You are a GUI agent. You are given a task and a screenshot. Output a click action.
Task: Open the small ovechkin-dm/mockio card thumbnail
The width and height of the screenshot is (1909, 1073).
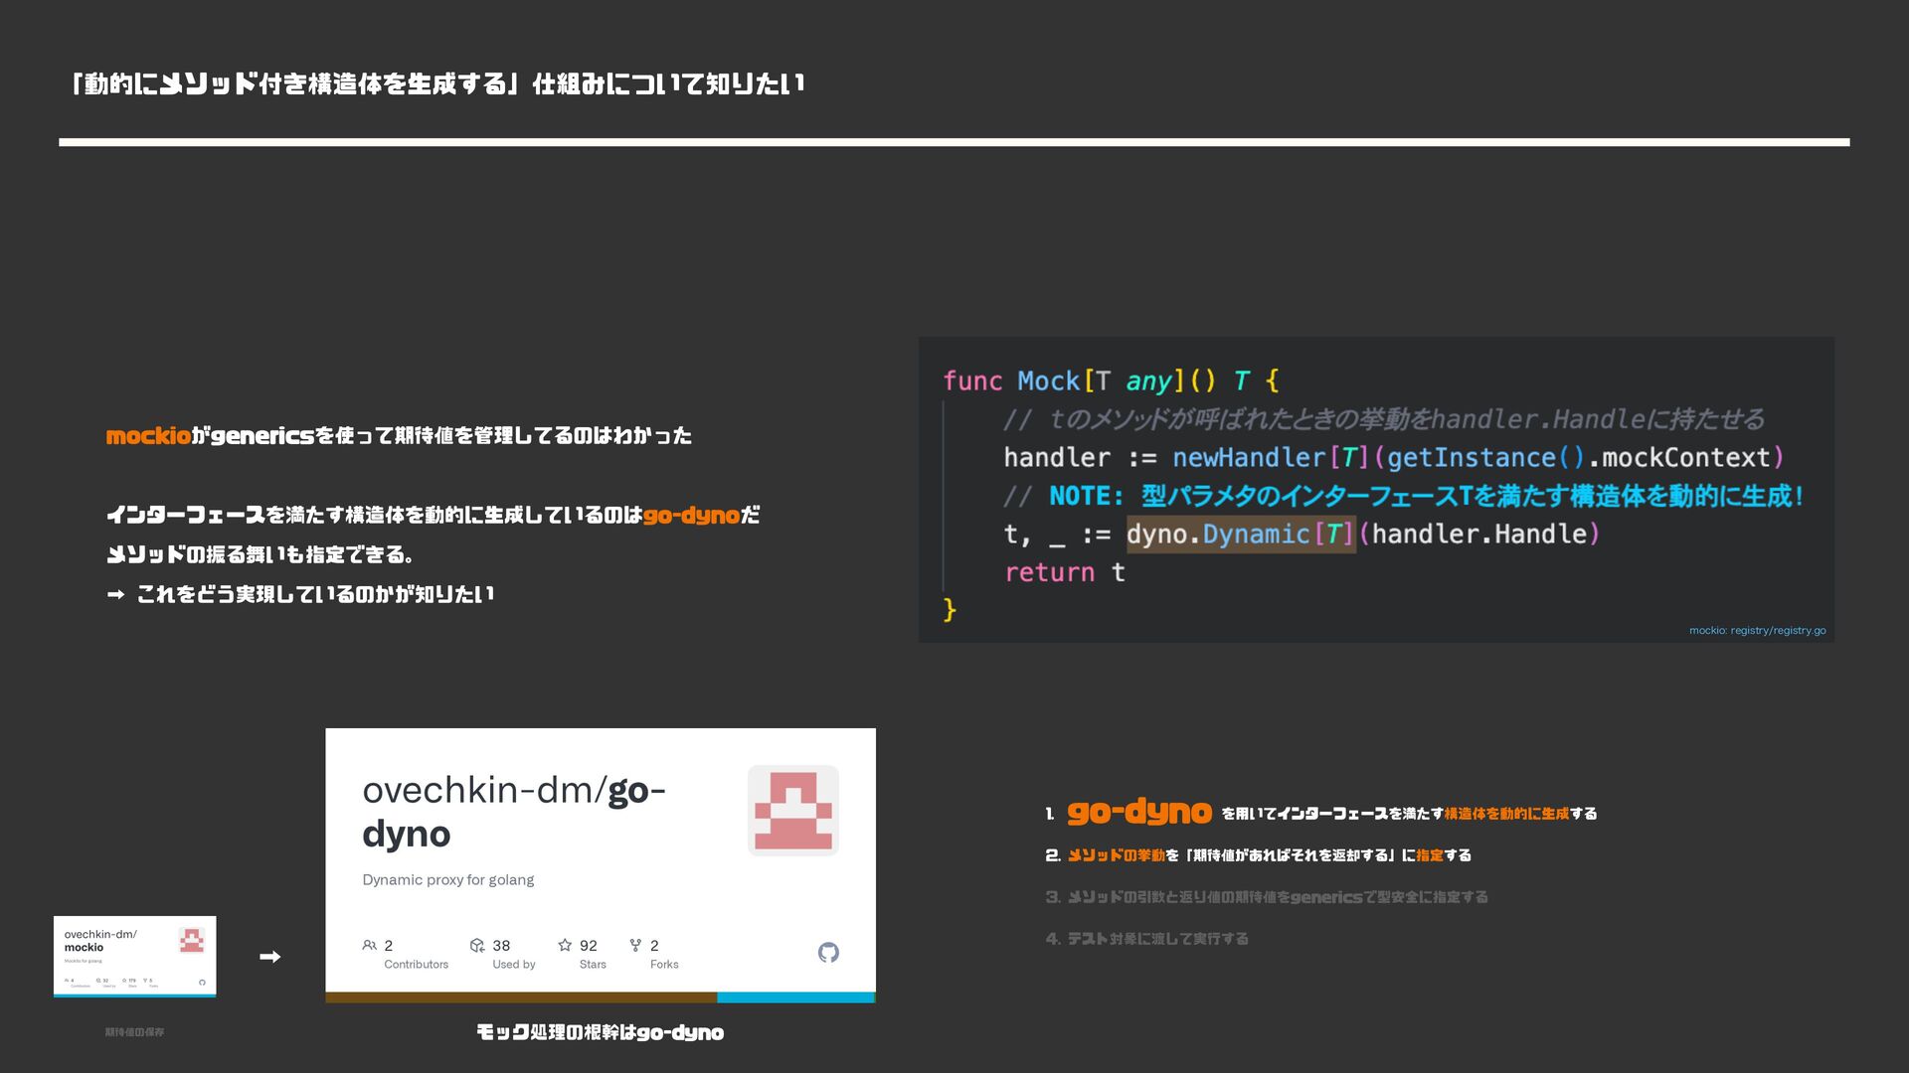(x=134, y=956)
